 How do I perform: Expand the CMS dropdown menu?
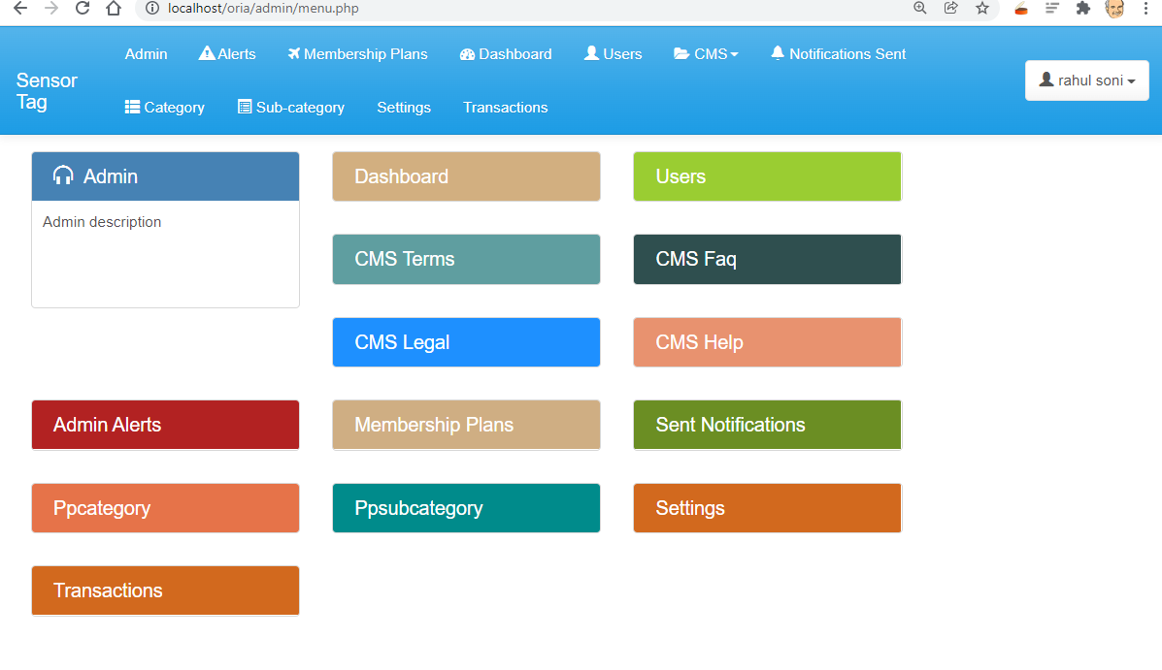pyautogui.click(x=707, y=54)
